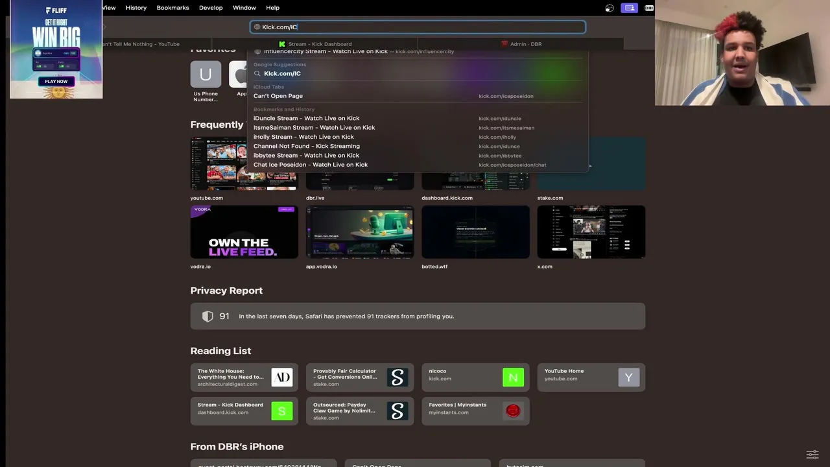830x467 pixels.
Task: Open the Help menu
Action: click(273, 8)
